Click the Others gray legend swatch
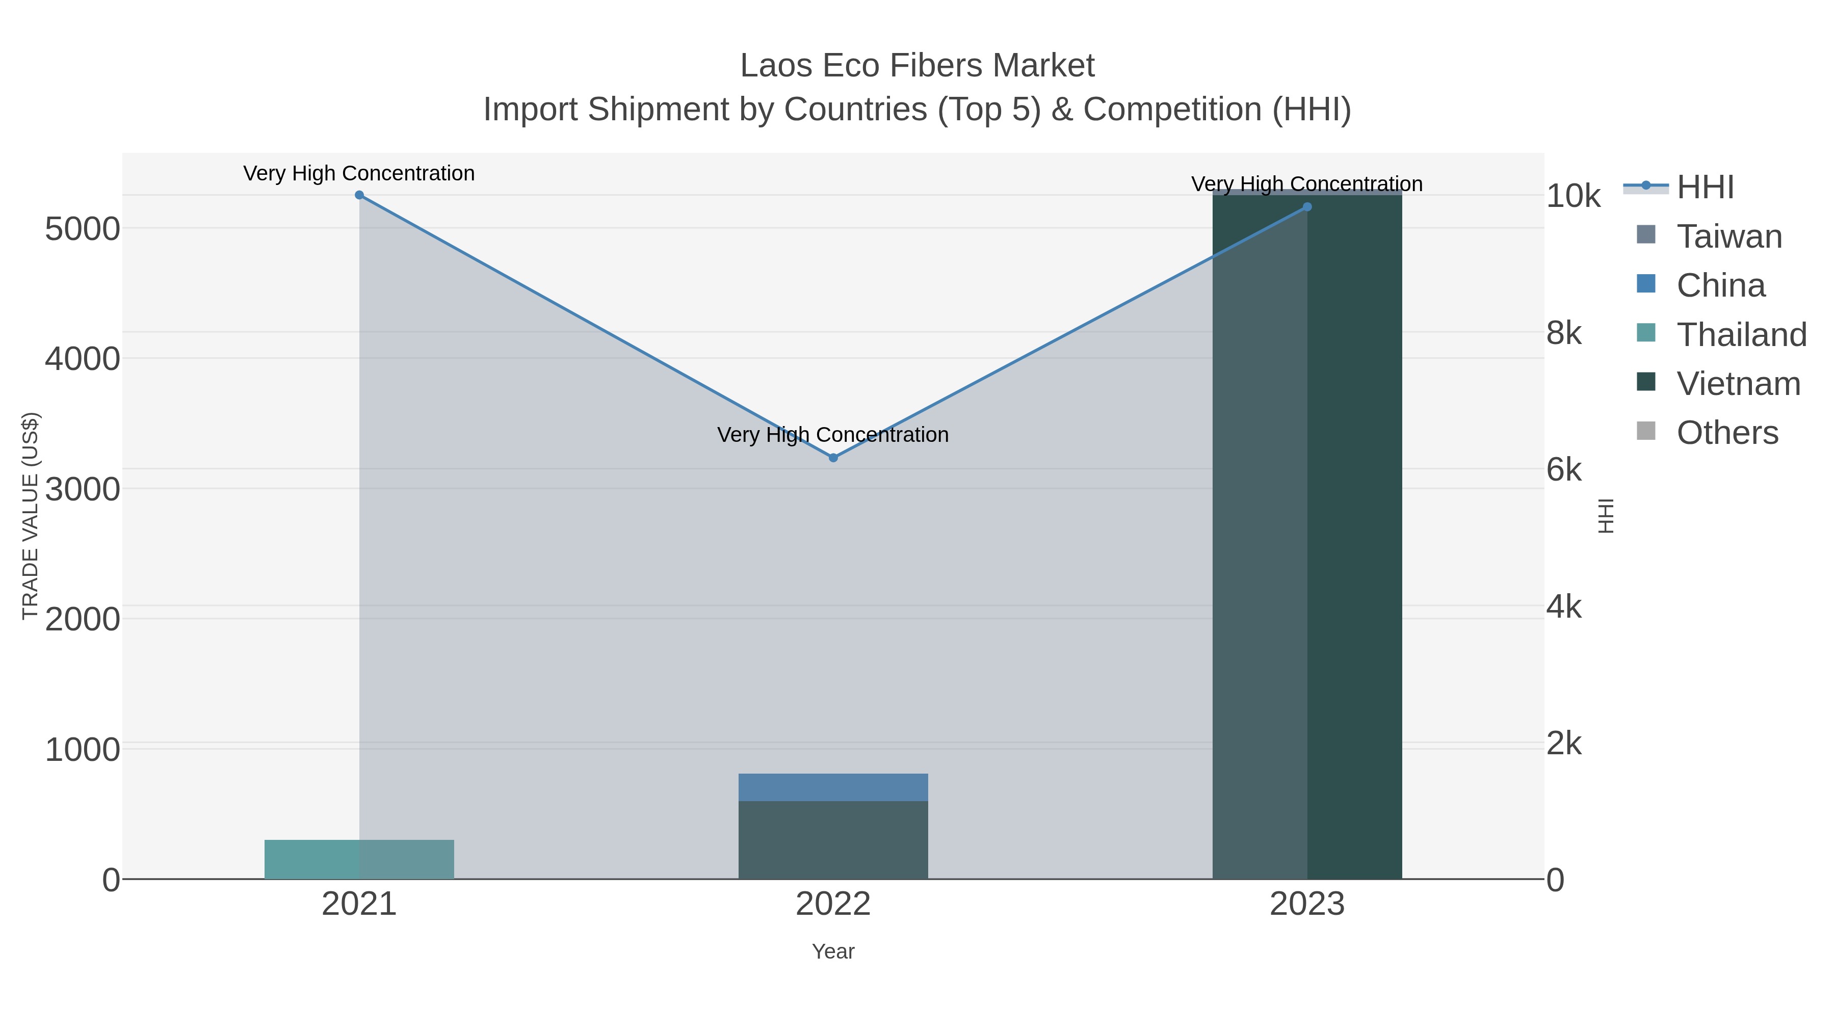This screenshot has height=1032, width=1835. pos(1646,431)
